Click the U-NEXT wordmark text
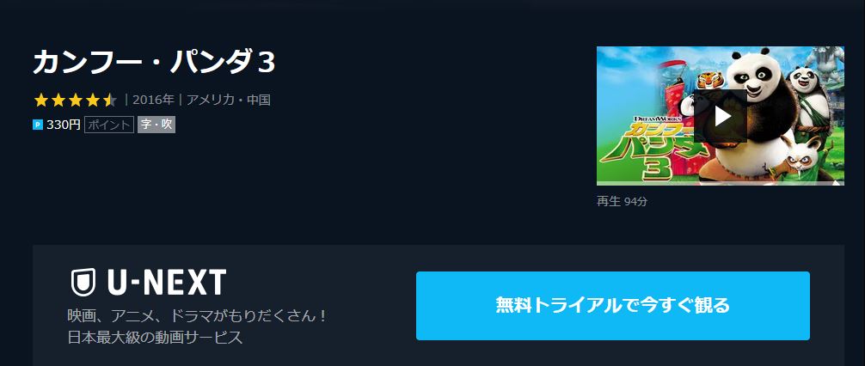 coord(166,282)
